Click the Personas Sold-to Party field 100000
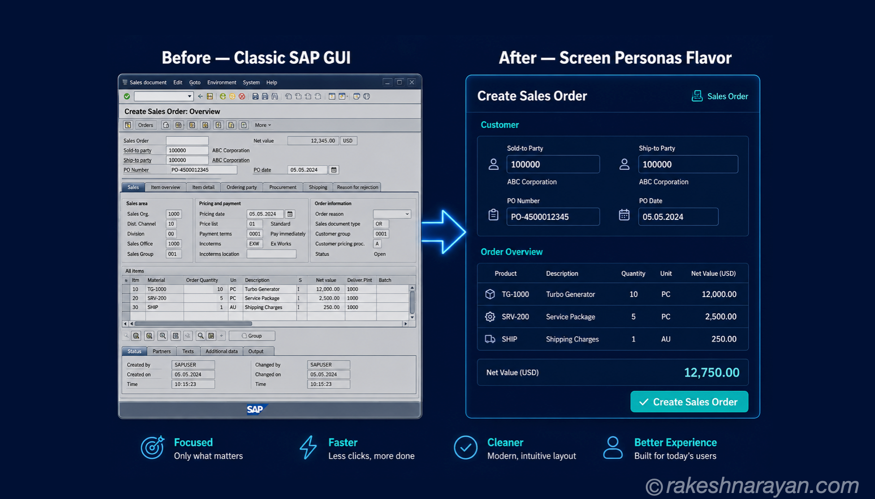This screenshot has width=875, height=499. point(553,164)
